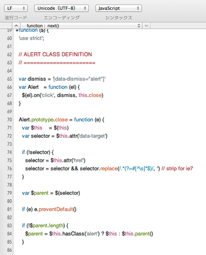
Task: Click the 'use strict' statement
Action: pyautogui.click(x=31, y=38)
